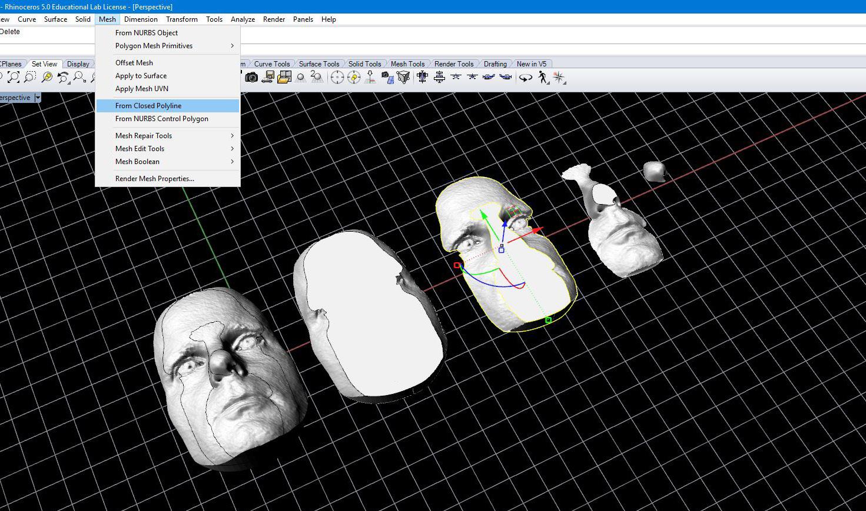Click the Zoom Dynamic magnifier icon

(x=79, y=77)
